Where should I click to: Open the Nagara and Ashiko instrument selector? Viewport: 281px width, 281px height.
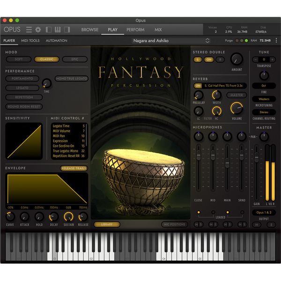point(171,41)
